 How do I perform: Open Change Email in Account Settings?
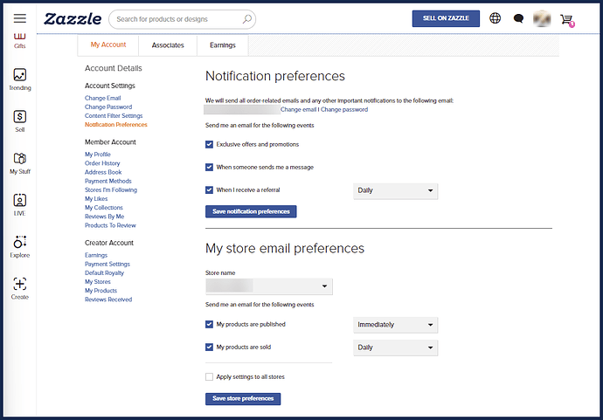[102, 98]
